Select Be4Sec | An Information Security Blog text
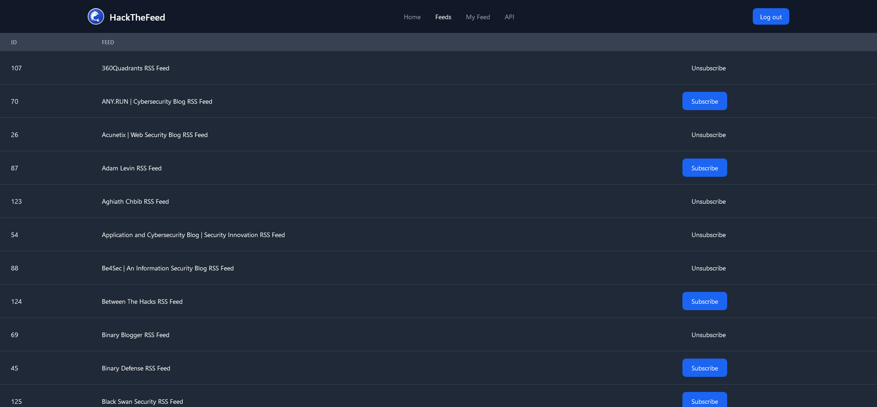Screen dimensions: 877x407 point(168,268)
